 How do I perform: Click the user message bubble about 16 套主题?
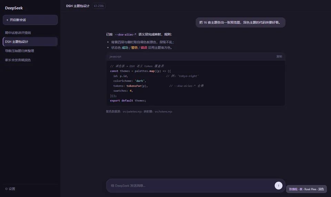[x=240, y=22]
